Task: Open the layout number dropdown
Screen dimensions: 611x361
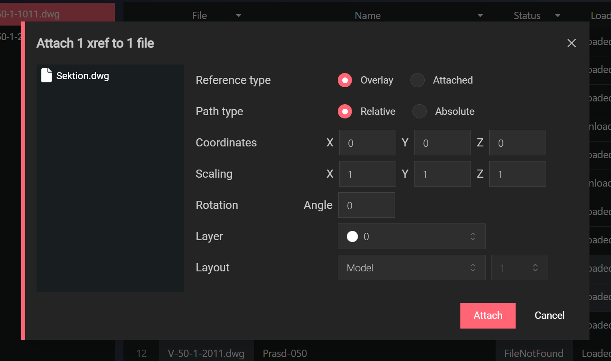Action: pos(519,268)
